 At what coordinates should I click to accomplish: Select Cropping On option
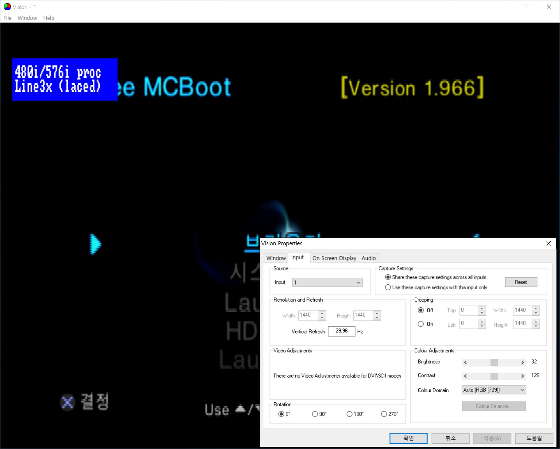point(421,324)
